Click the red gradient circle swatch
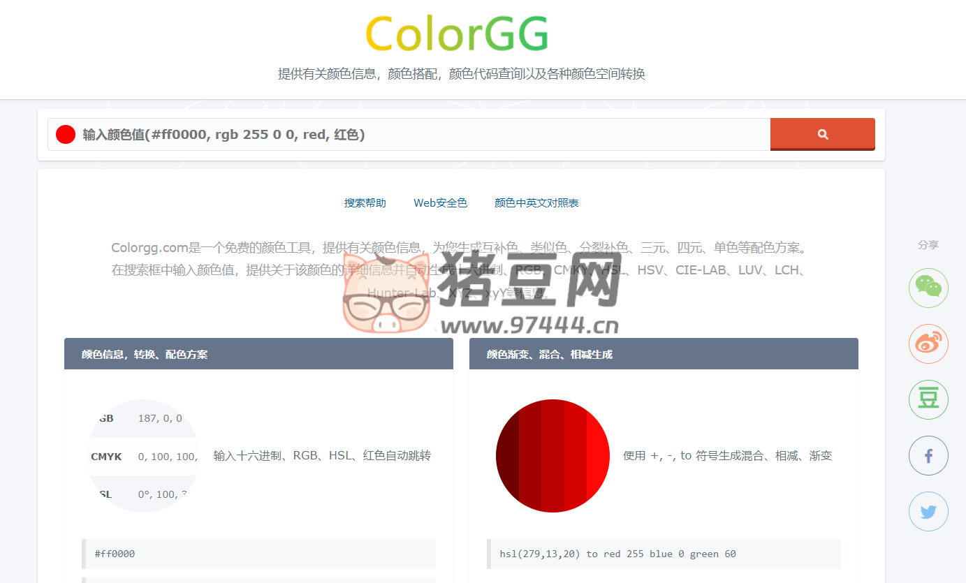Screen dimensions: 966x583 pyautogui.click(x=552, y=455)
